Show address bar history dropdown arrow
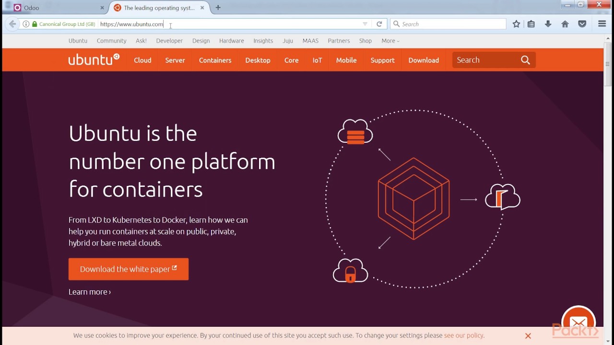Screen dimensions: 614x345 pos(365,24)
